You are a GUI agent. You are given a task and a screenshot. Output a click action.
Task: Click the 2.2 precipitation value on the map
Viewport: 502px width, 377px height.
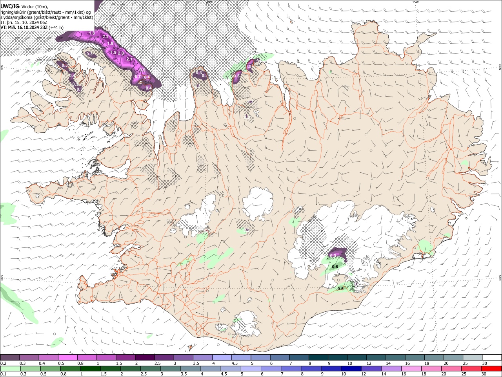click(105, 37)
